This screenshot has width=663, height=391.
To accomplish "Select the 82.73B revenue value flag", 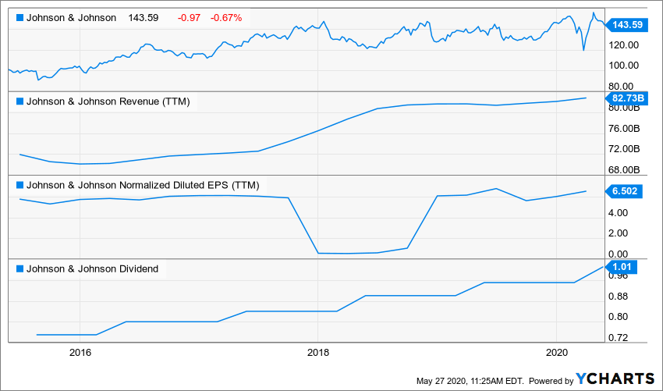I will pyautogui.click(x=625, y=98).
